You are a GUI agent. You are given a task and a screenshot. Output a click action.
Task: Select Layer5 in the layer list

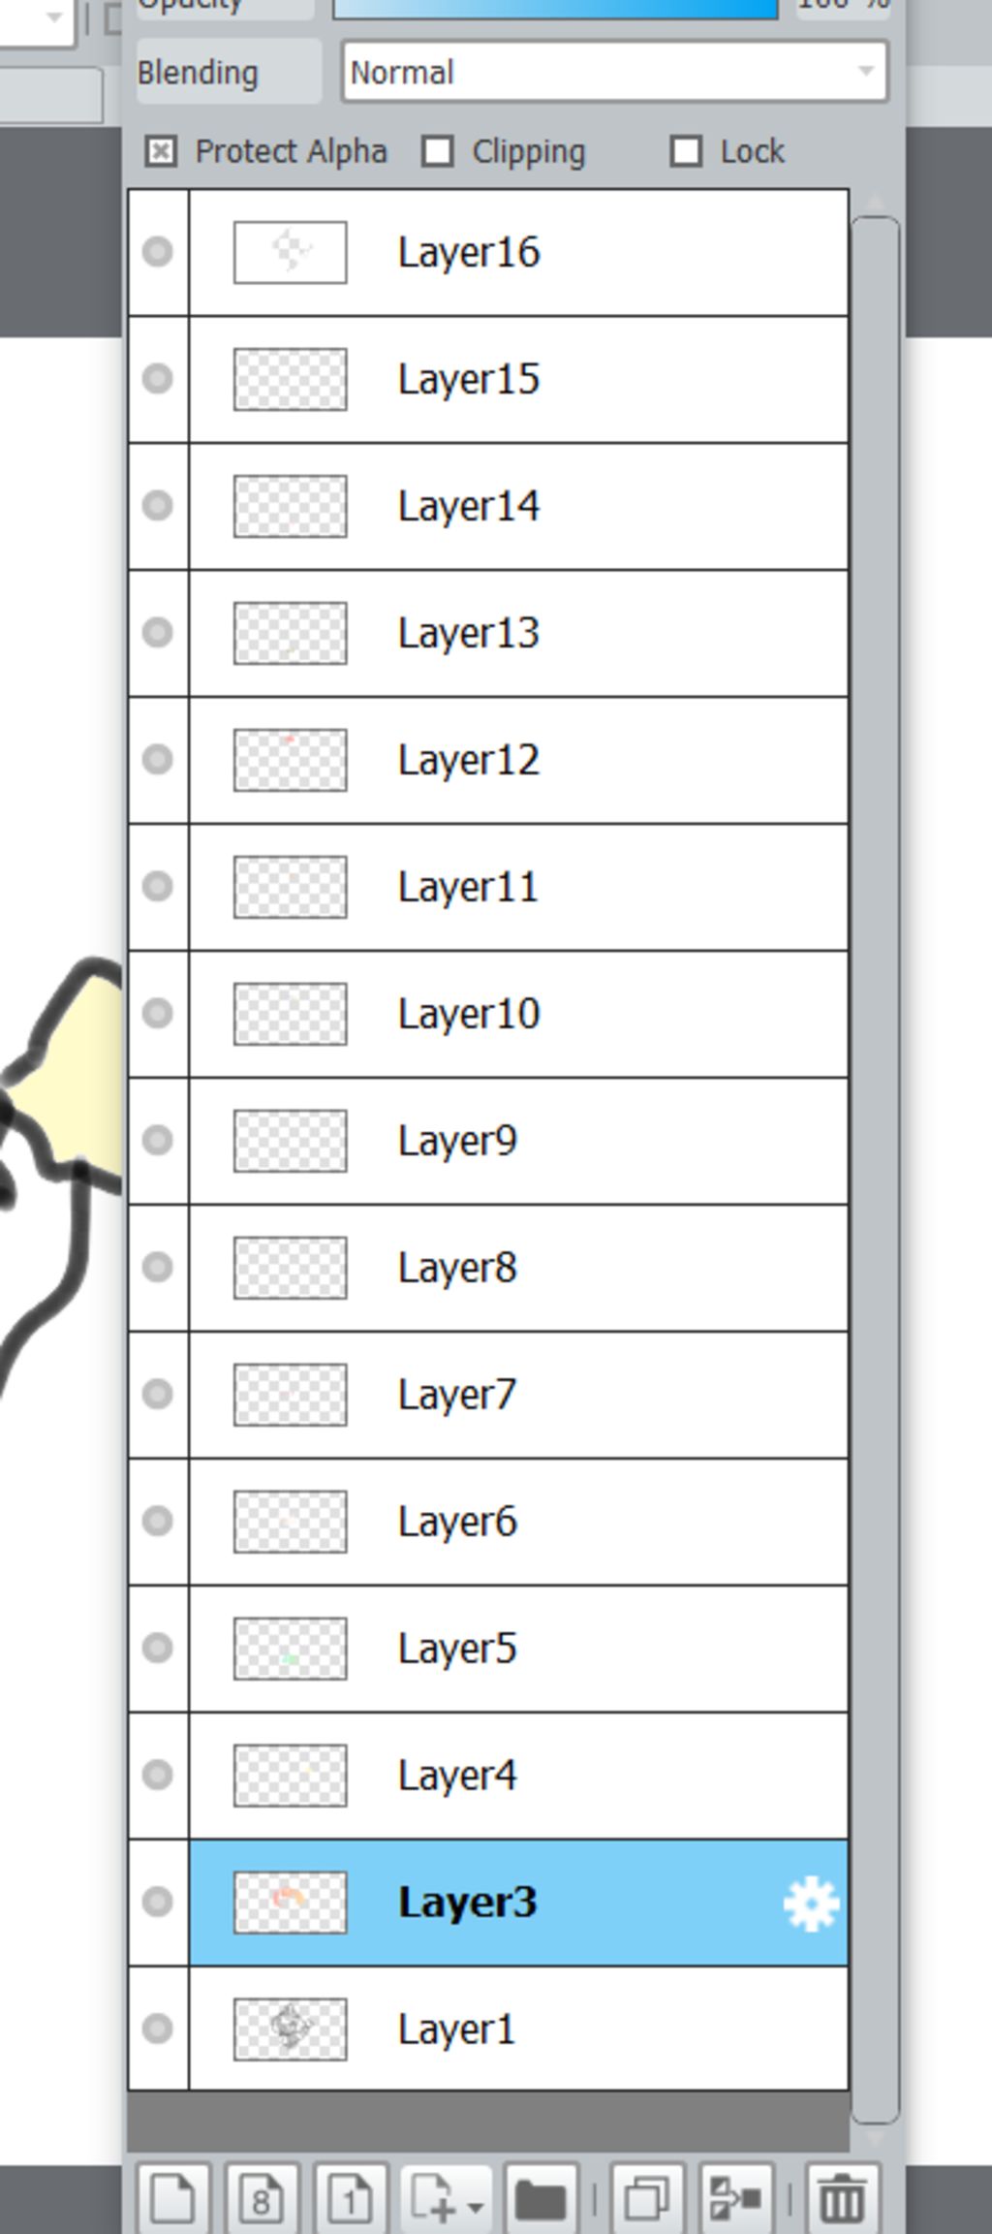tap(518, 1649)
